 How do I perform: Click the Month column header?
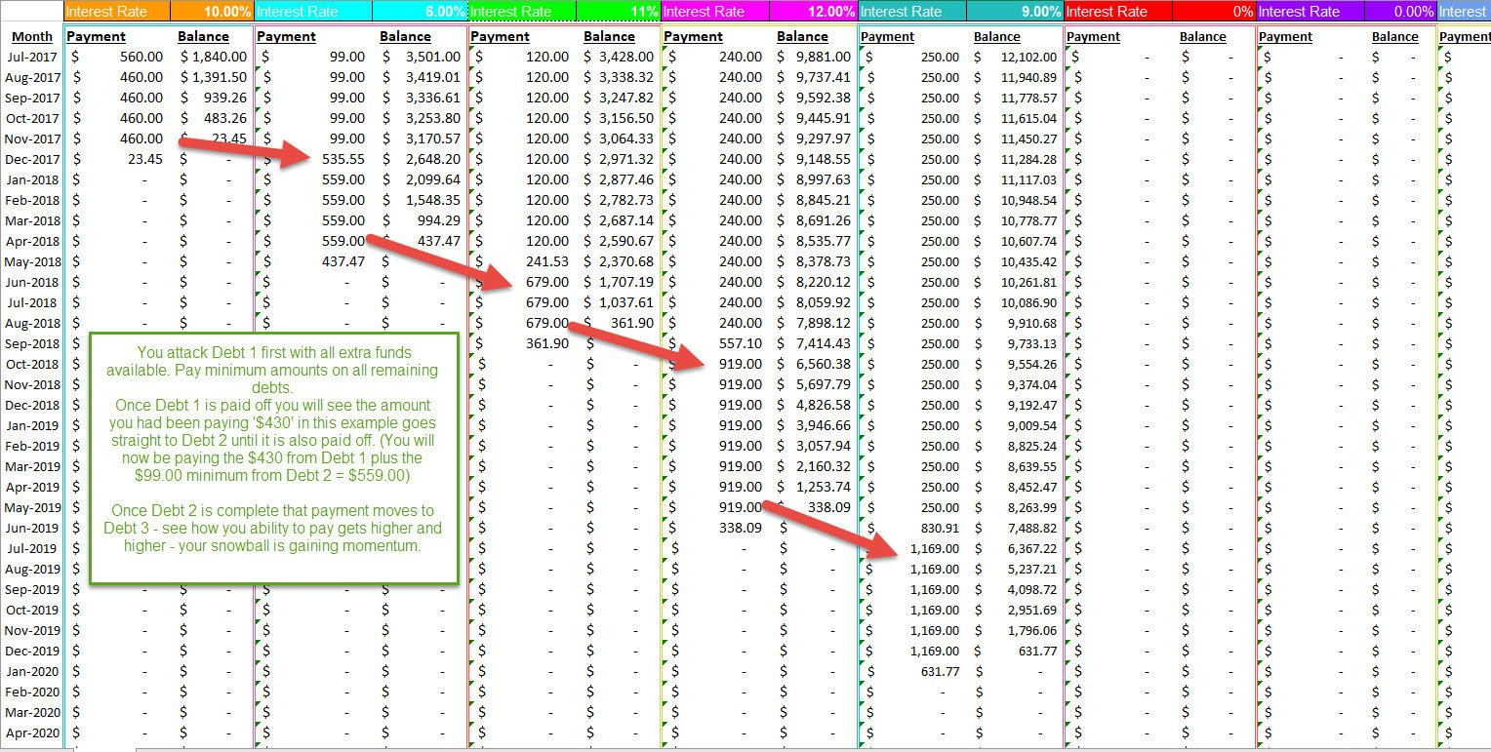point(32,37)
